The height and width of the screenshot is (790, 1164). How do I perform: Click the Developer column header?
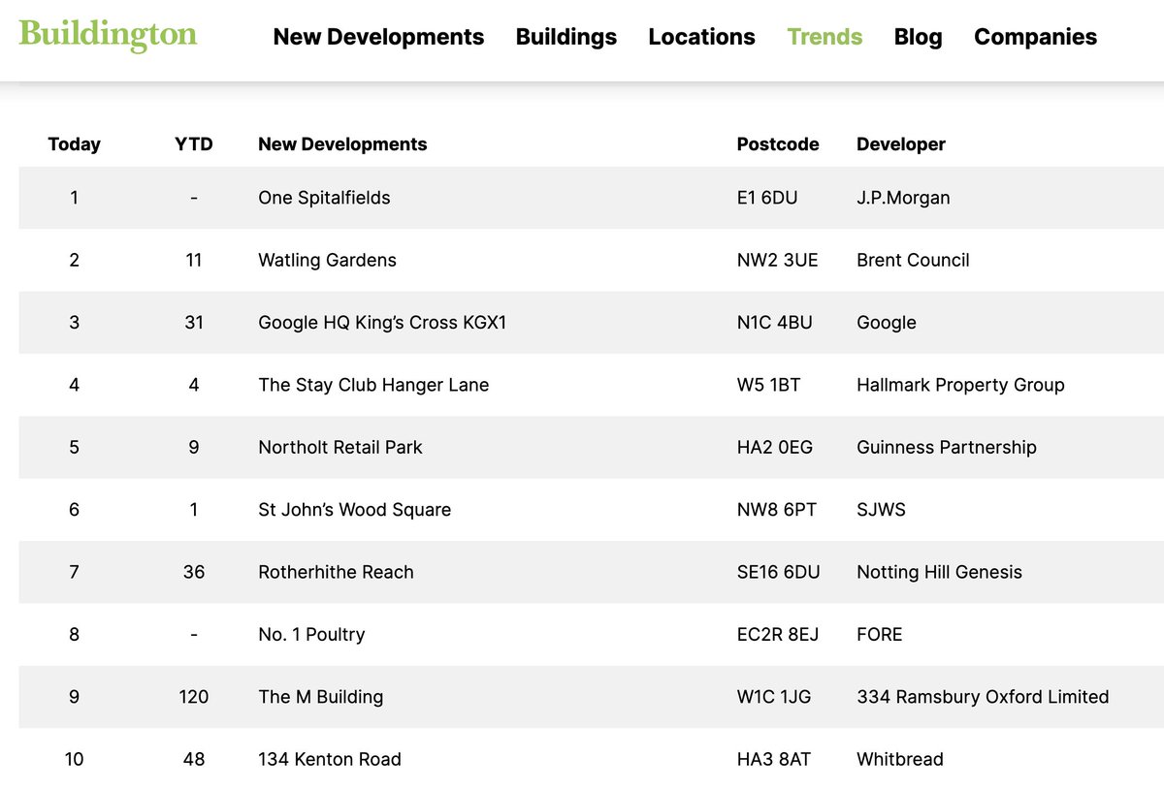901,144
